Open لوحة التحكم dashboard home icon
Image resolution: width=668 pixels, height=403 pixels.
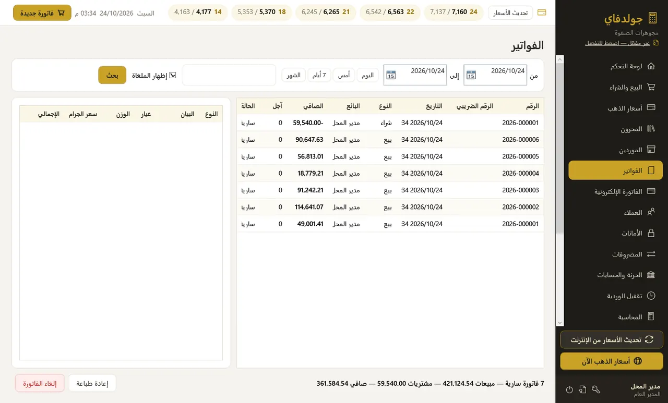tap(651, 66)
